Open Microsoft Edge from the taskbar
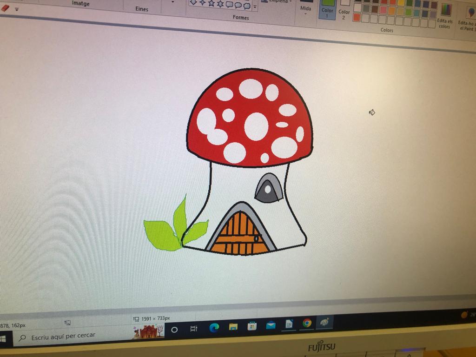Screen dimensions: 476x357 [x=214, y=327]
